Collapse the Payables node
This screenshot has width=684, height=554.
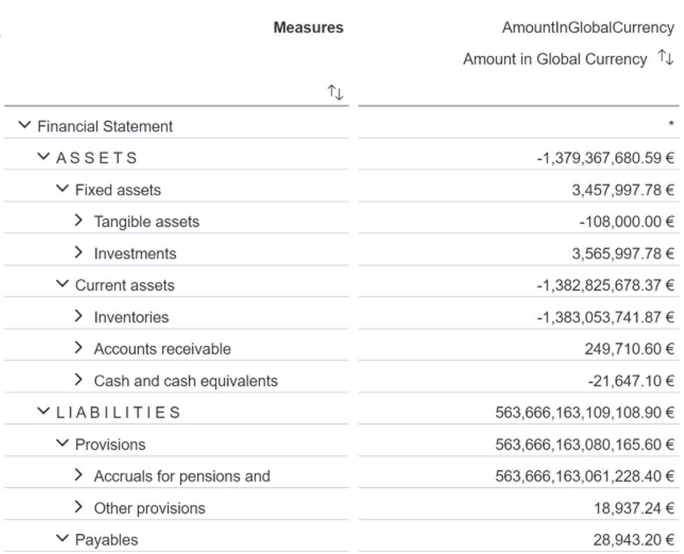[63, 540]
